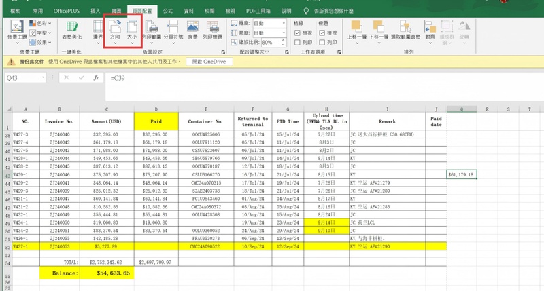This screenshot has height=291, width=544.
Task: Click the Name Box showing Q43
Action: point(23,78)
